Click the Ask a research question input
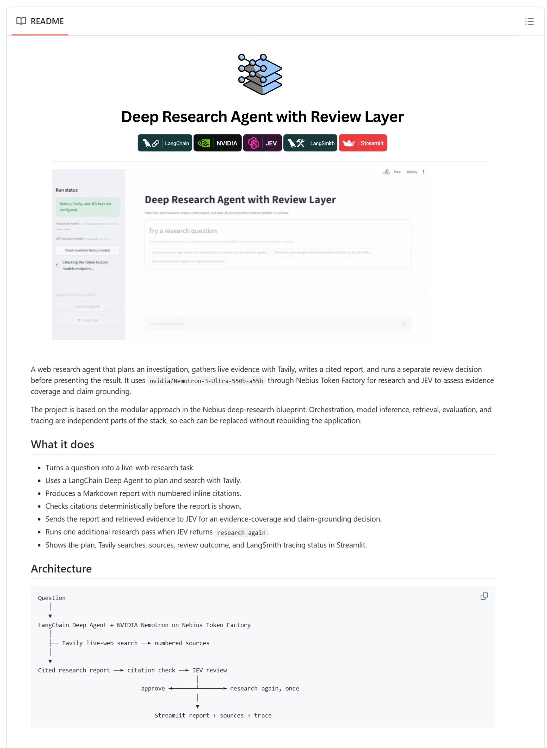The height and width of the screenshot is (748, 547). tap(278, 324)
